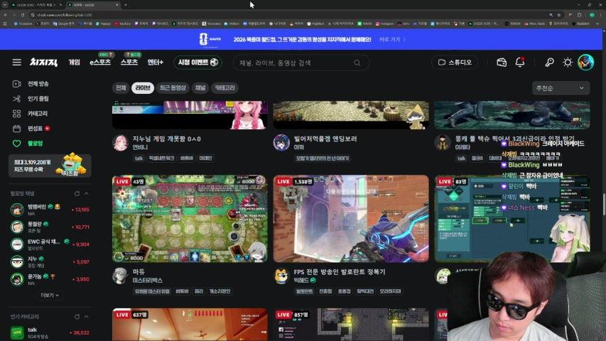
Task: Select the 카테고리 filter chip
Action: (x=224, y=88)
